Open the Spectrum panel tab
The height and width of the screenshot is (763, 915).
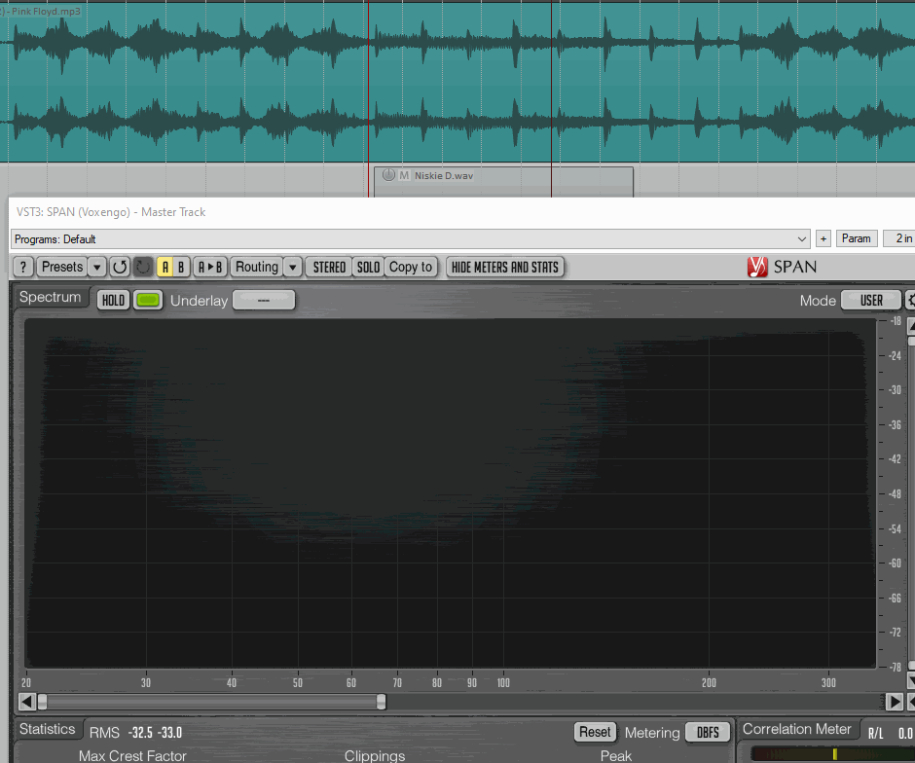coord(50,298)
